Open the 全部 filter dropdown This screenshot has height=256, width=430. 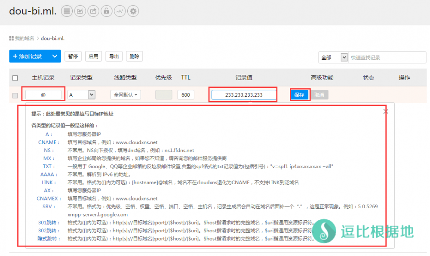click(333, 57)
